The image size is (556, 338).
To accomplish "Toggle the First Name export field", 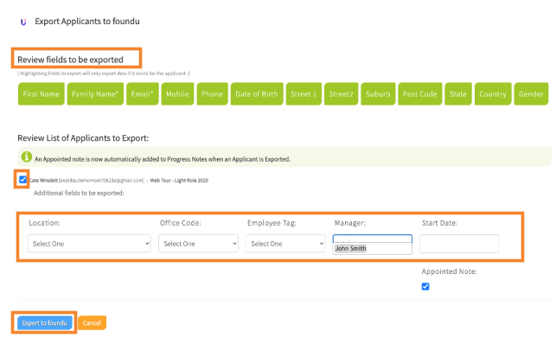I will pos(42,94).
